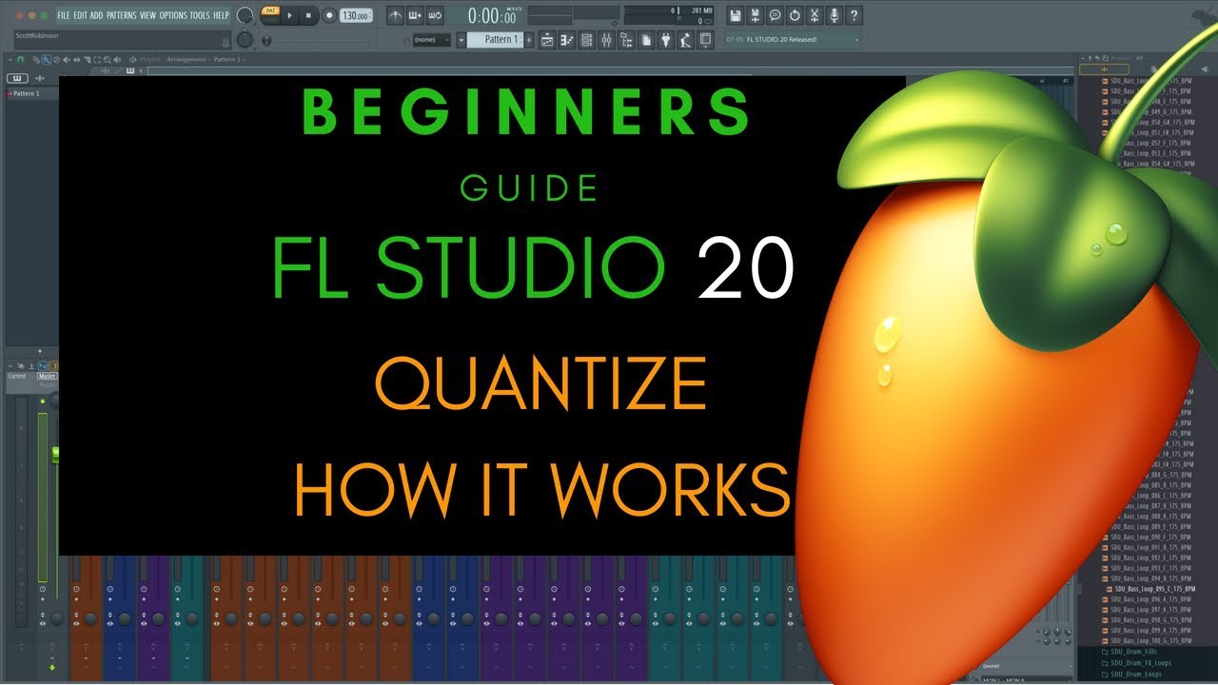The width and height of the screenshot is (1218, 685).
Task: Select the Playlist delete tool
Action: (56, 59)
